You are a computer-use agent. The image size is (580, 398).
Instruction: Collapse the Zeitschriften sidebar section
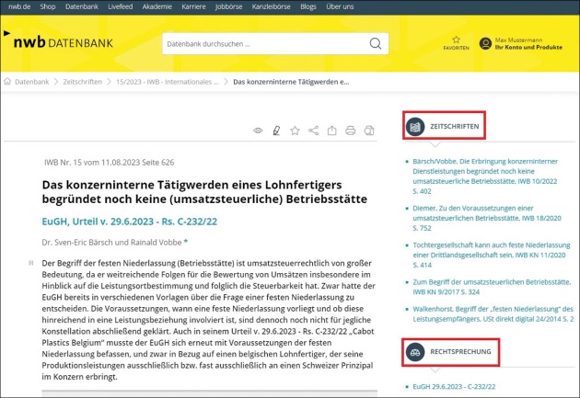point(443,126)
